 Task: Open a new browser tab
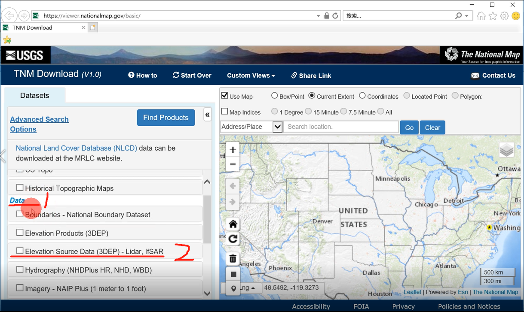pos(93,27)
